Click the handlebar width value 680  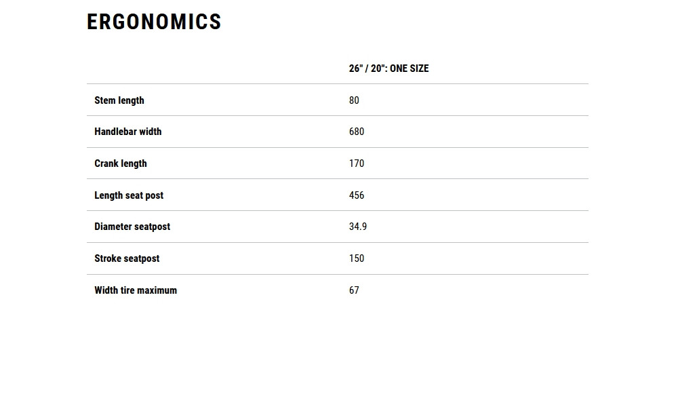tap(357, 132)
